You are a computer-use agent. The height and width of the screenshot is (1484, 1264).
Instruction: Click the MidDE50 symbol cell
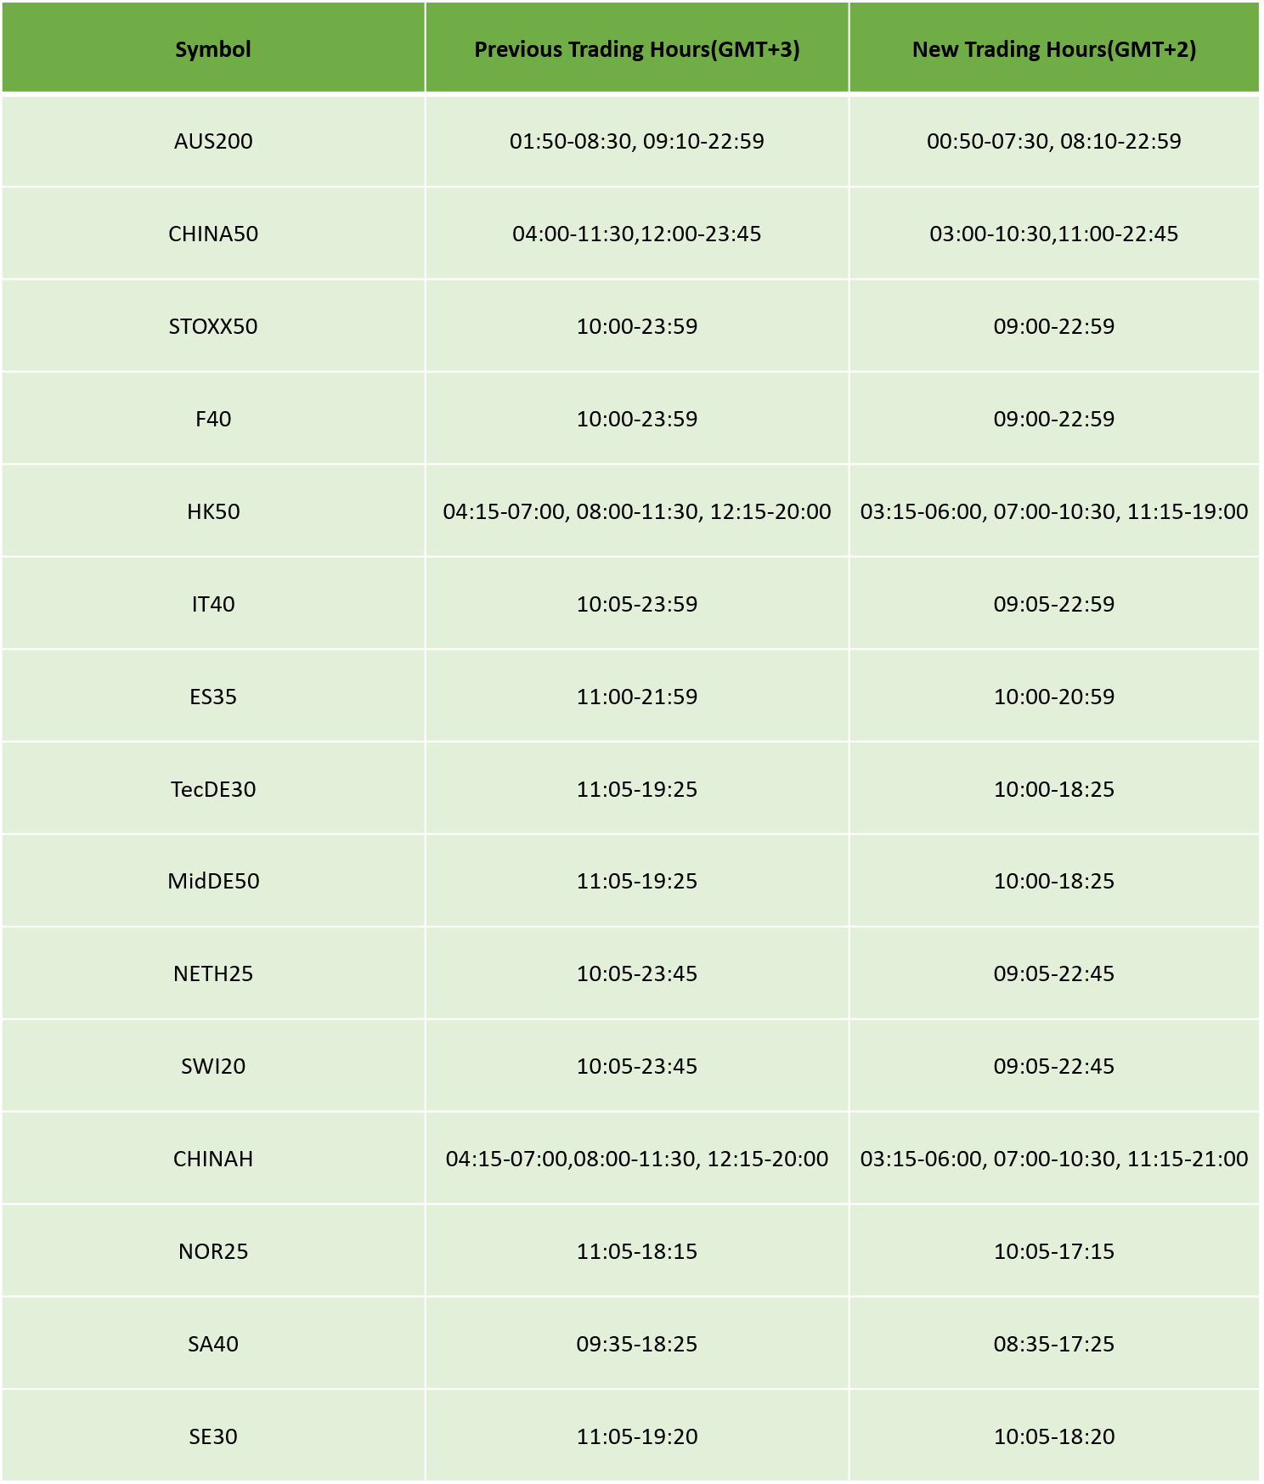pyautogui.click(x=213, y=881)
